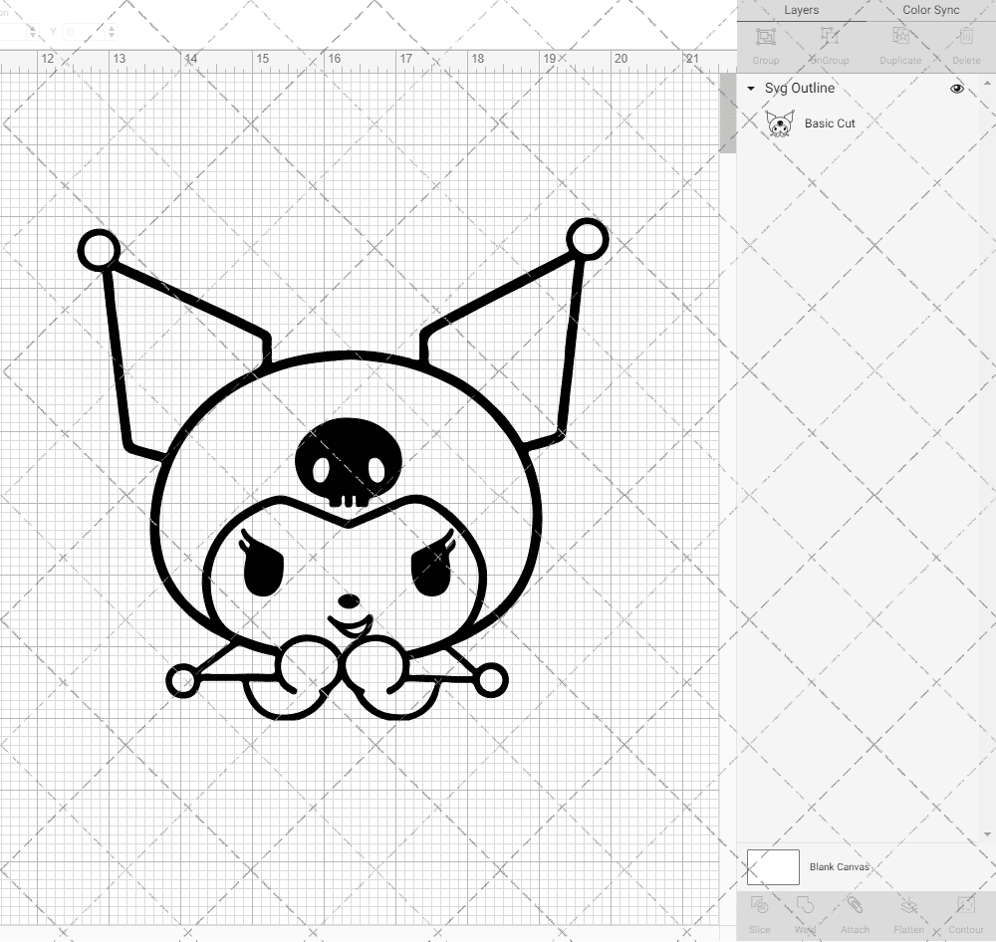Click the Flatten tool icon
The height and width of the screenshot is (942, 996).
point(909,904)
